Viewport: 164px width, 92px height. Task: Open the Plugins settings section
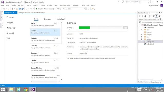[10, 23]
